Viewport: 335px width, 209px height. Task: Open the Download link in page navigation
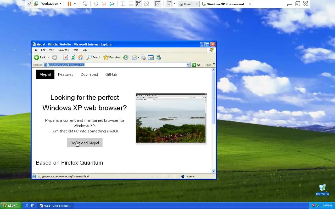tap(89, 74)
